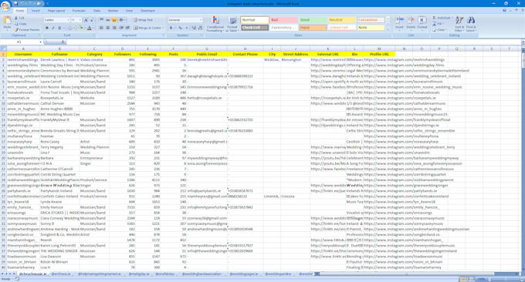This screenshot has width=525, height=282.
Task: Apply the Bad cell style
Action: (283, 20)
